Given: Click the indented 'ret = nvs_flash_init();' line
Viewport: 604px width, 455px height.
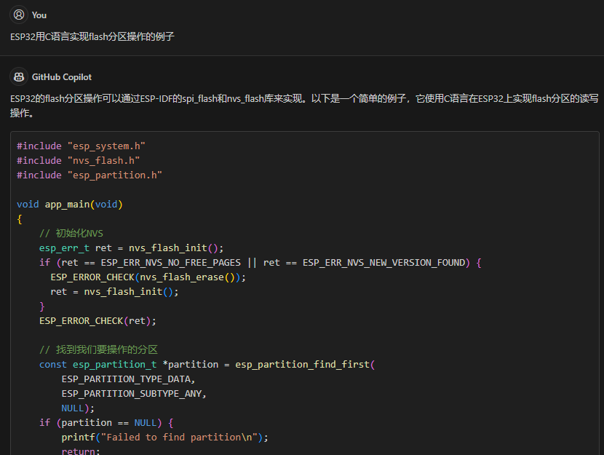Looking at the screenshot, I should (x=115, y=292).
